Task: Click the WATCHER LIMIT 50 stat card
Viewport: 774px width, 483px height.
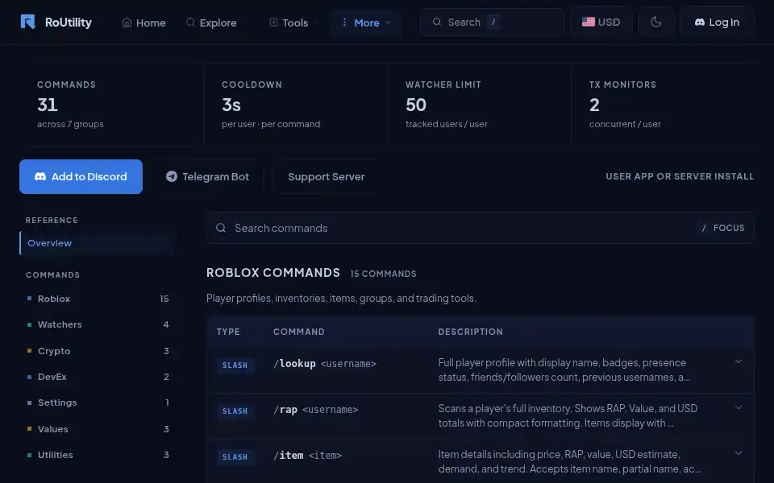Action: coord(479,105)
